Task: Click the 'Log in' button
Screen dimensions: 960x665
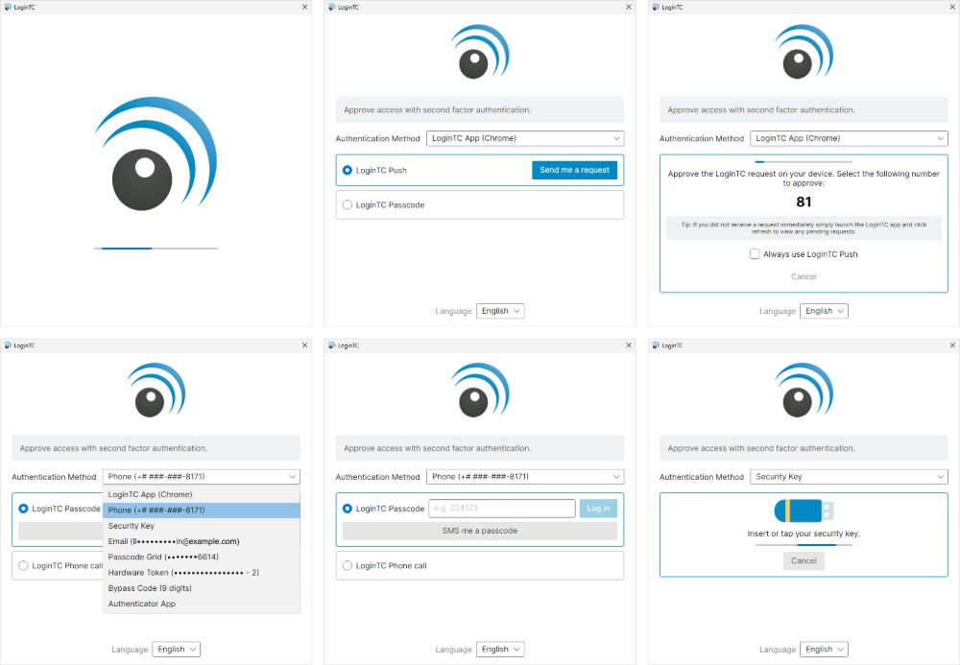Action: click(x=598, y=509)
